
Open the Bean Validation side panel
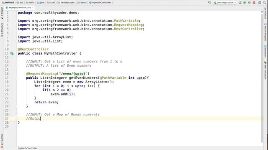click(265, 70)
